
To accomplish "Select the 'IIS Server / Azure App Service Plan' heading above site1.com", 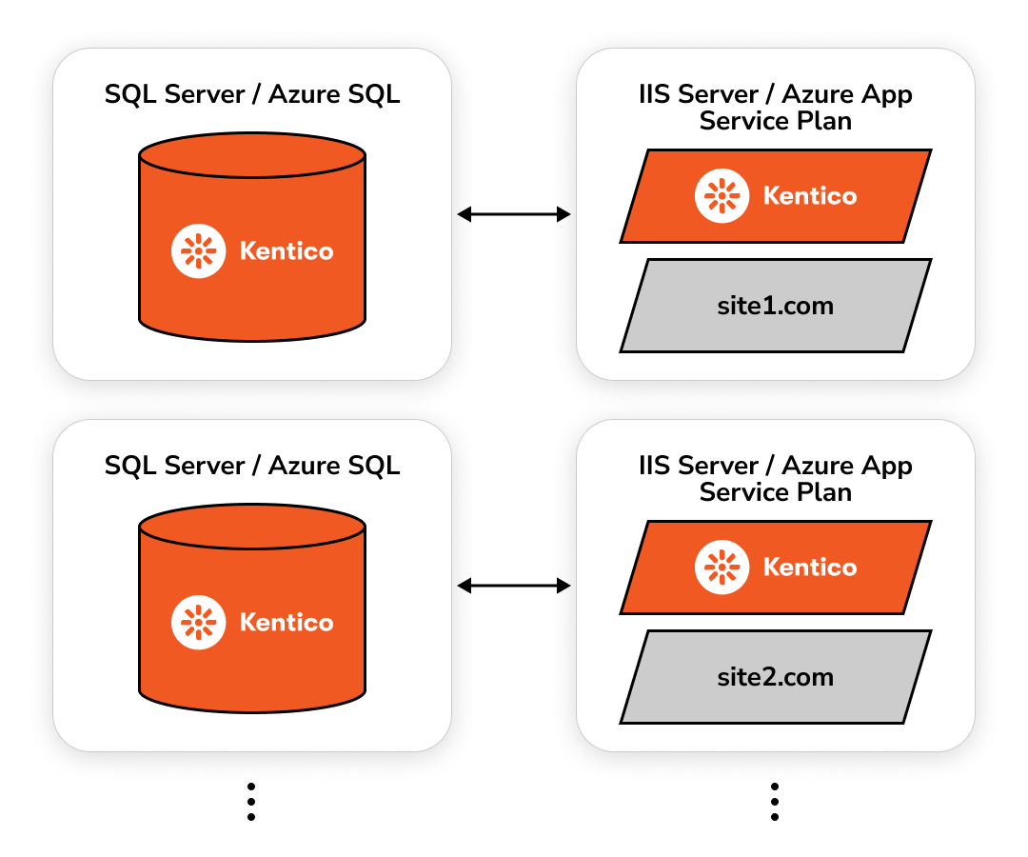I will 776,108.
